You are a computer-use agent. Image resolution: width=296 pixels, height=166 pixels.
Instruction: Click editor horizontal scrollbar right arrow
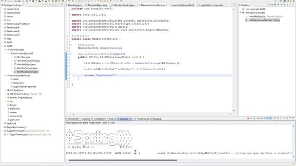(230, 114)
